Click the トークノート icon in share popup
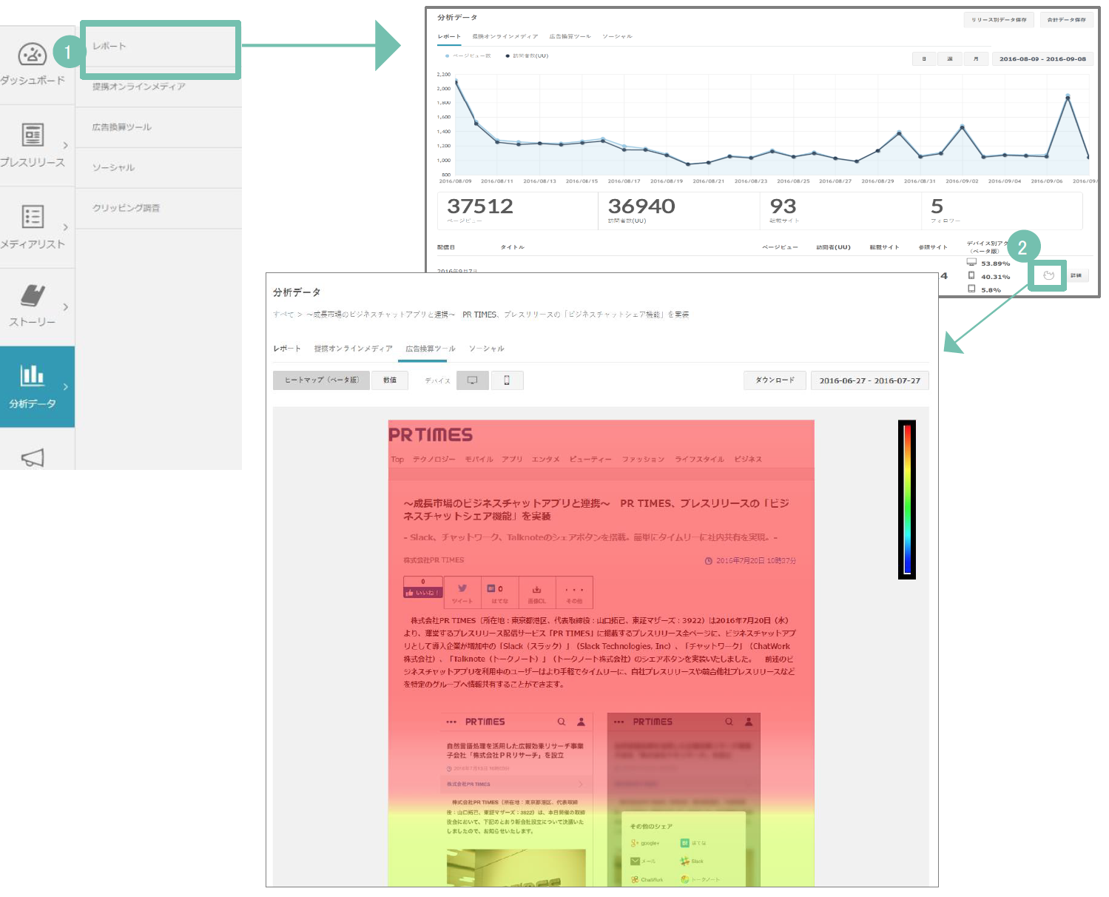The width and height of the screenshot is (1109, 897). coord(685,879)
